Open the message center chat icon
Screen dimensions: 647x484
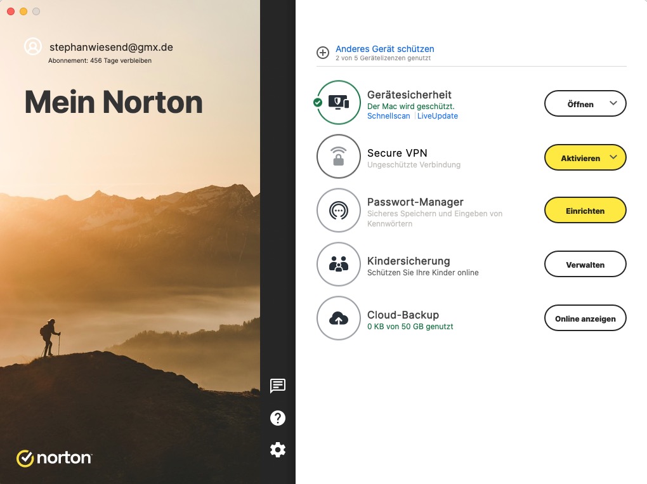point(278,386)
